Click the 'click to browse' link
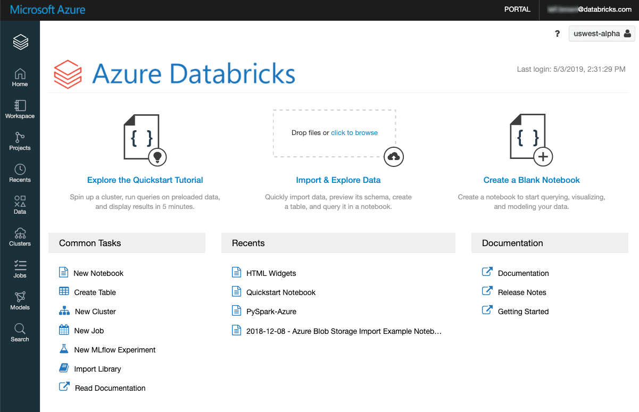The image size is (639, 412). (354, 132)
